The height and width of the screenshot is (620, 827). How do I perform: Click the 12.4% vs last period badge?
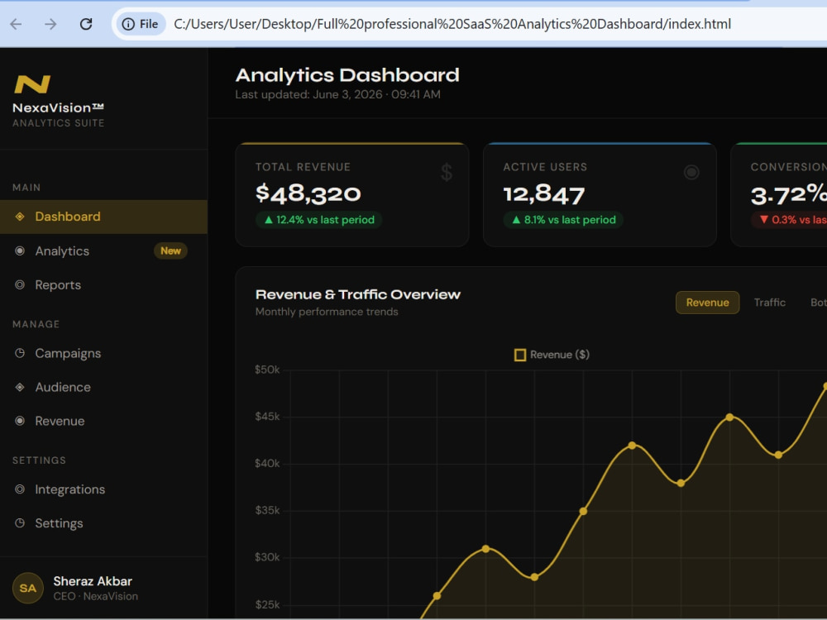(319, 220)
